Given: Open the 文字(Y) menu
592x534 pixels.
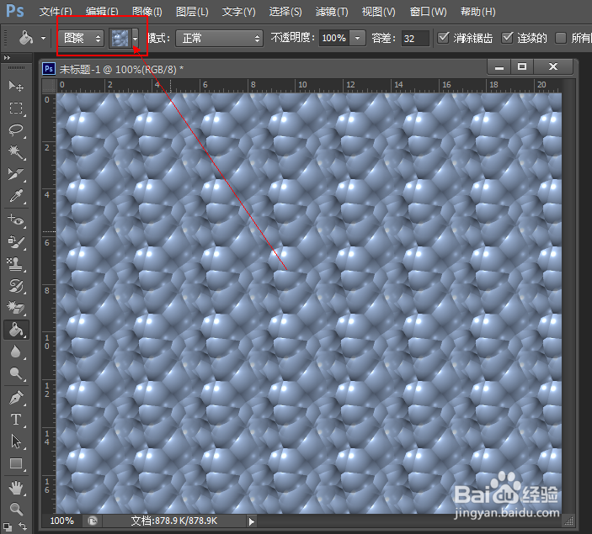Looking at the screenshot, I should click(238, 12).
